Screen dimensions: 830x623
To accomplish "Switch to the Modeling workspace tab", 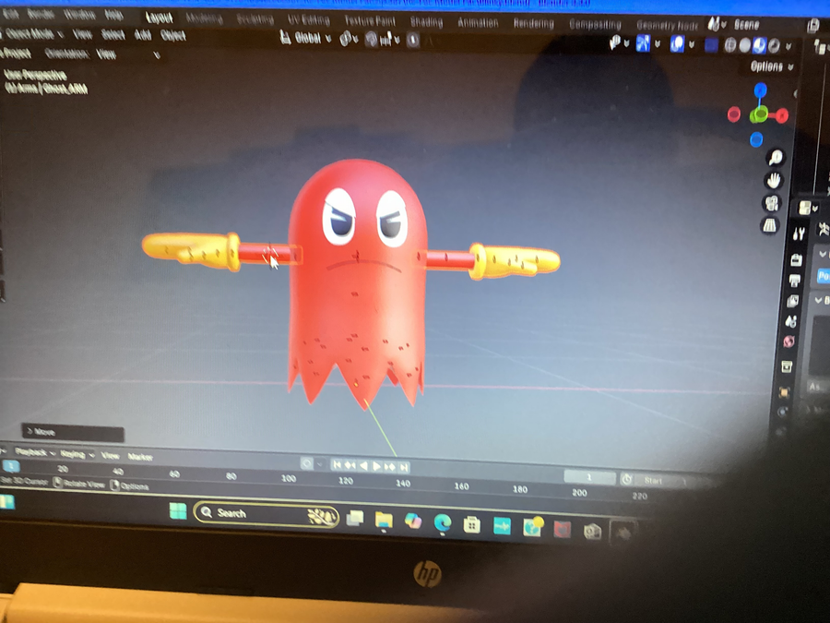I will [x=205, y=18].
